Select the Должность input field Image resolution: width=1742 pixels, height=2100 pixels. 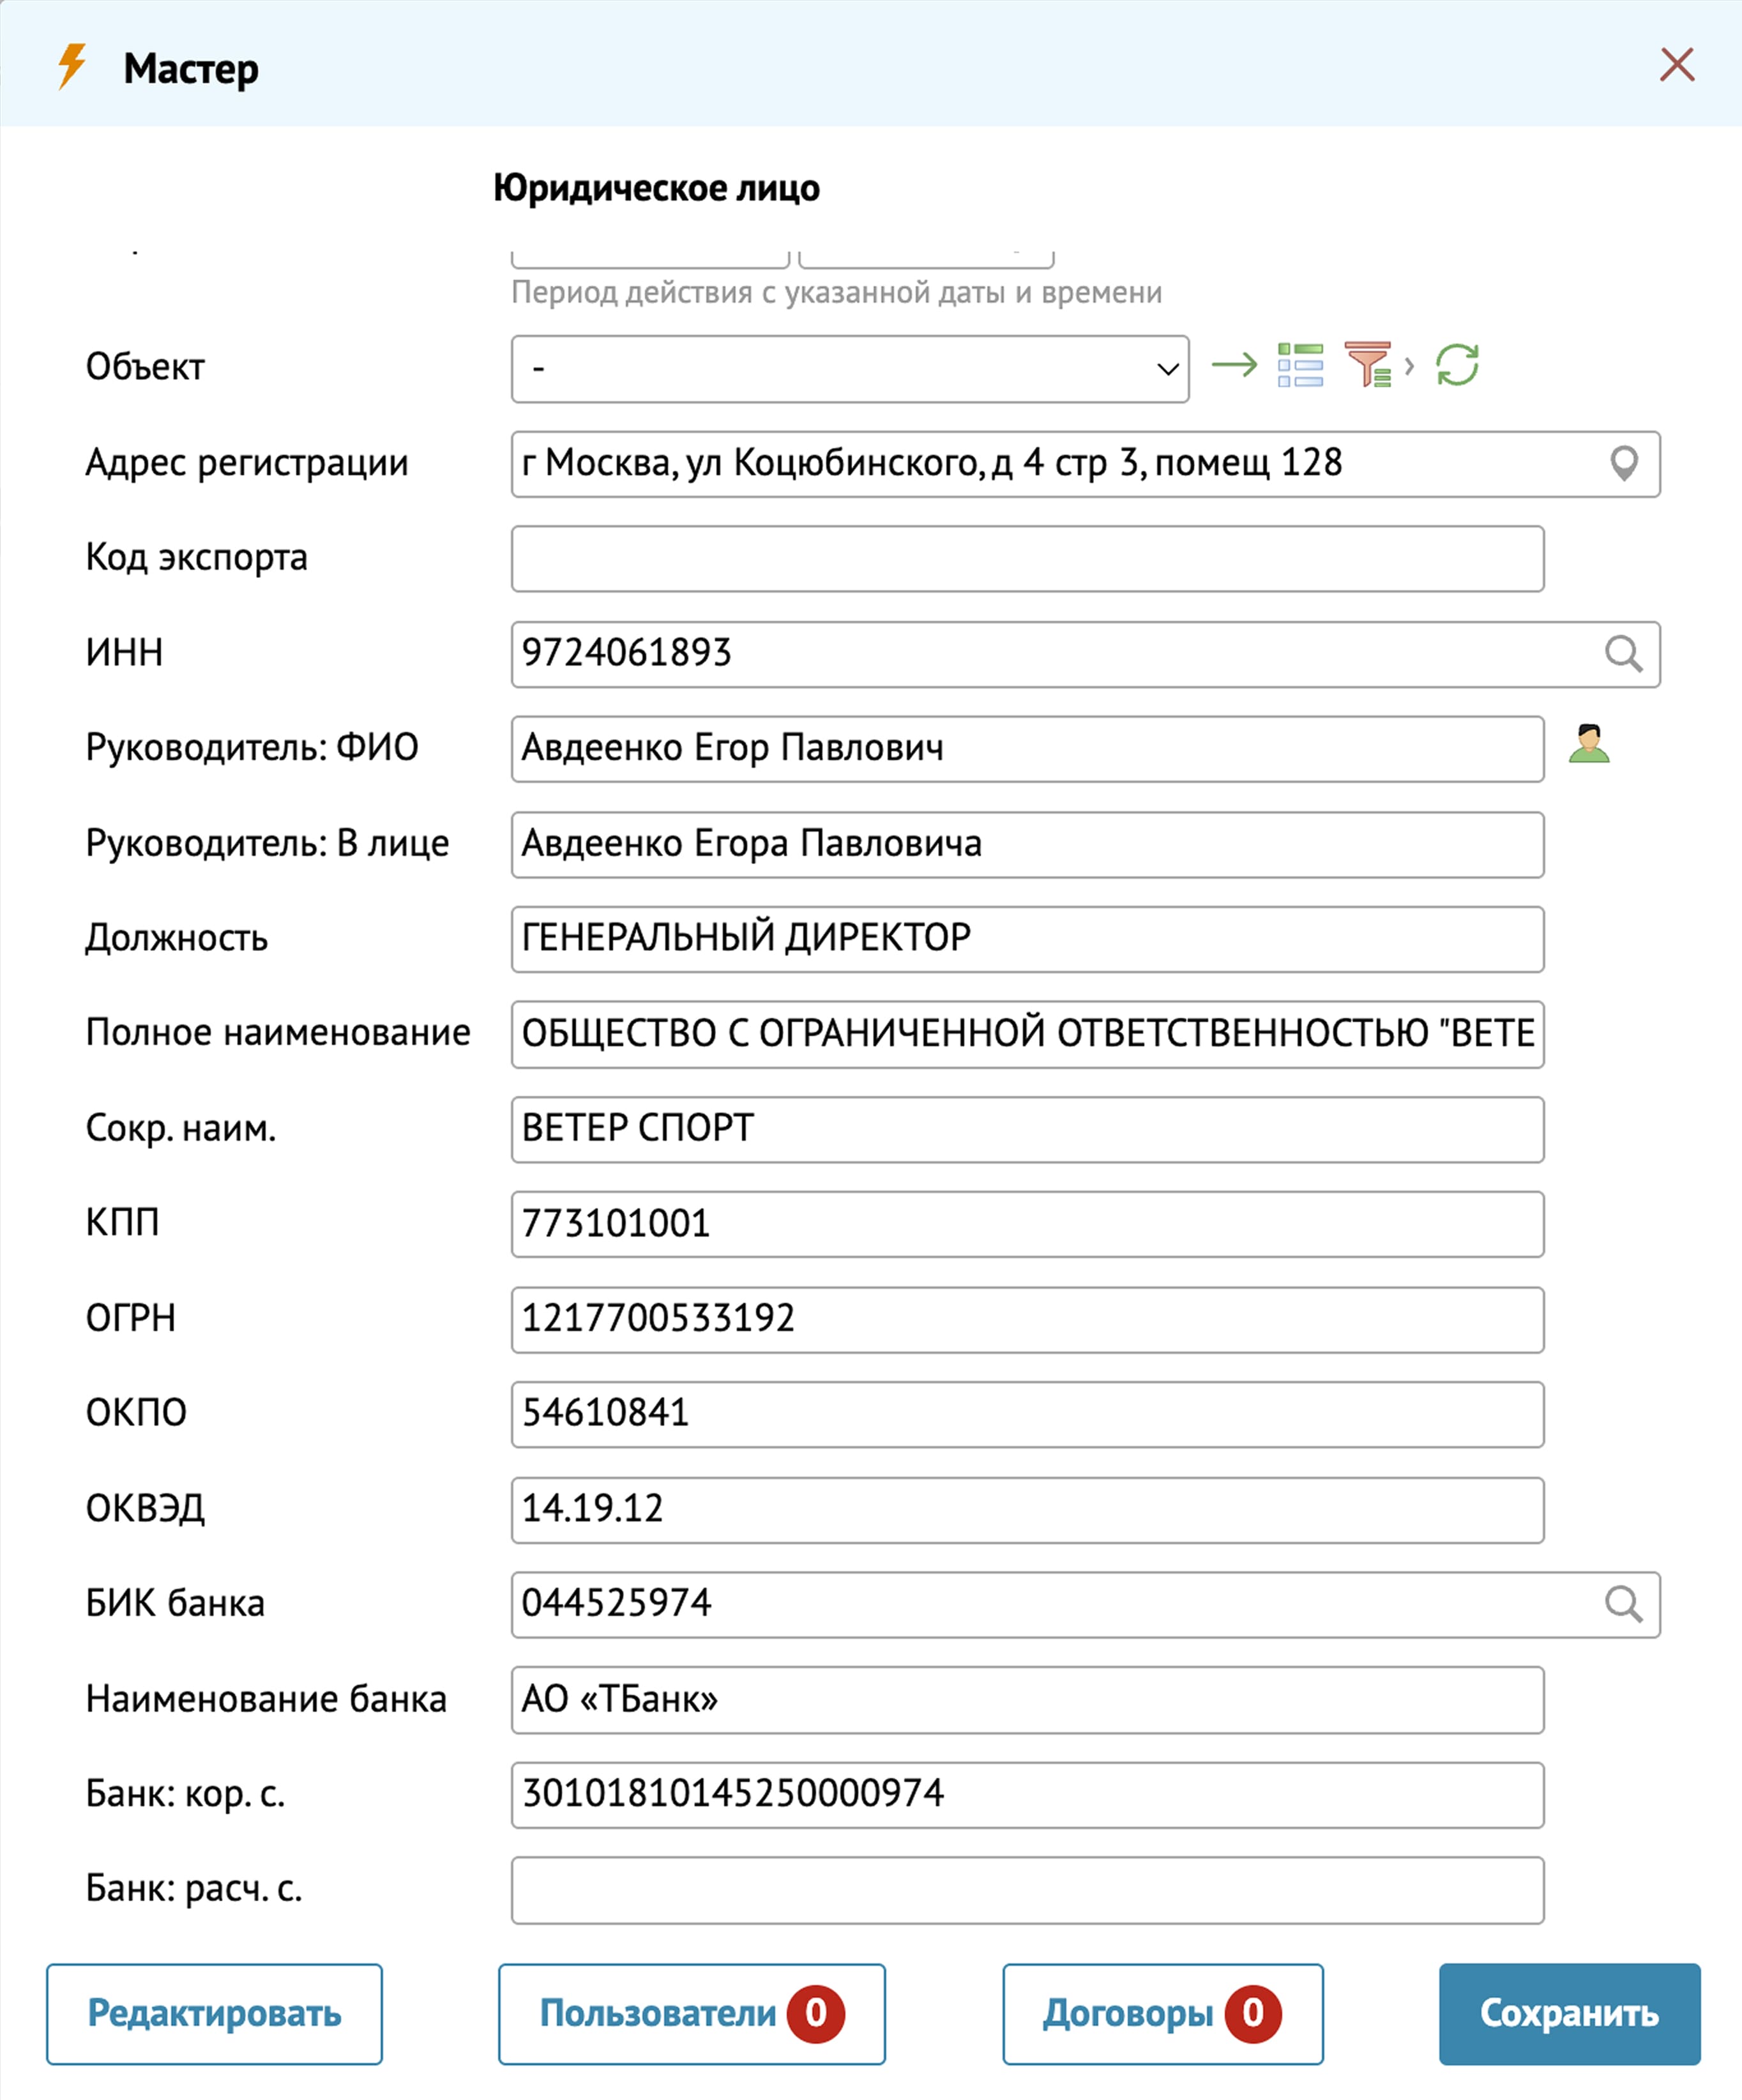coord(1027,939)
